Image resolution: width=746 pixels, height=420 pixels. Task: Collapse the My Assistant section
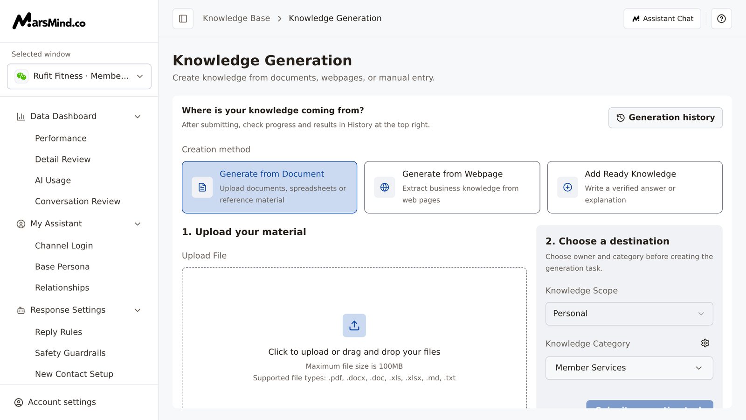click(138, 224)
